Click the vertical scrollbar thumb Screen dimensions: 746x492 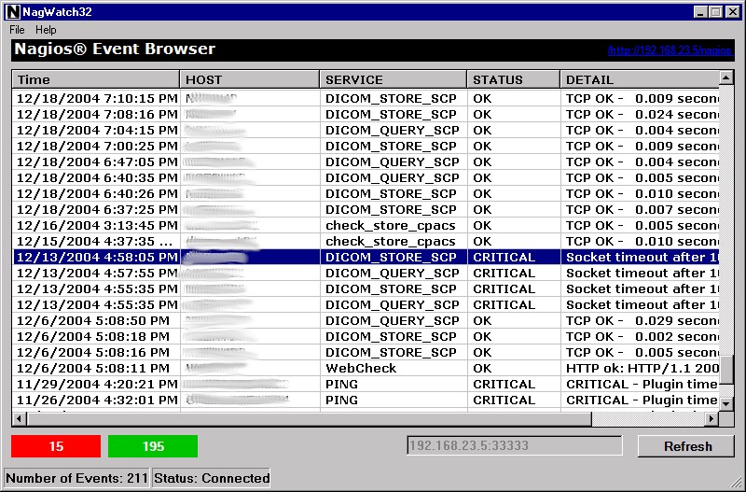point(726,370)
